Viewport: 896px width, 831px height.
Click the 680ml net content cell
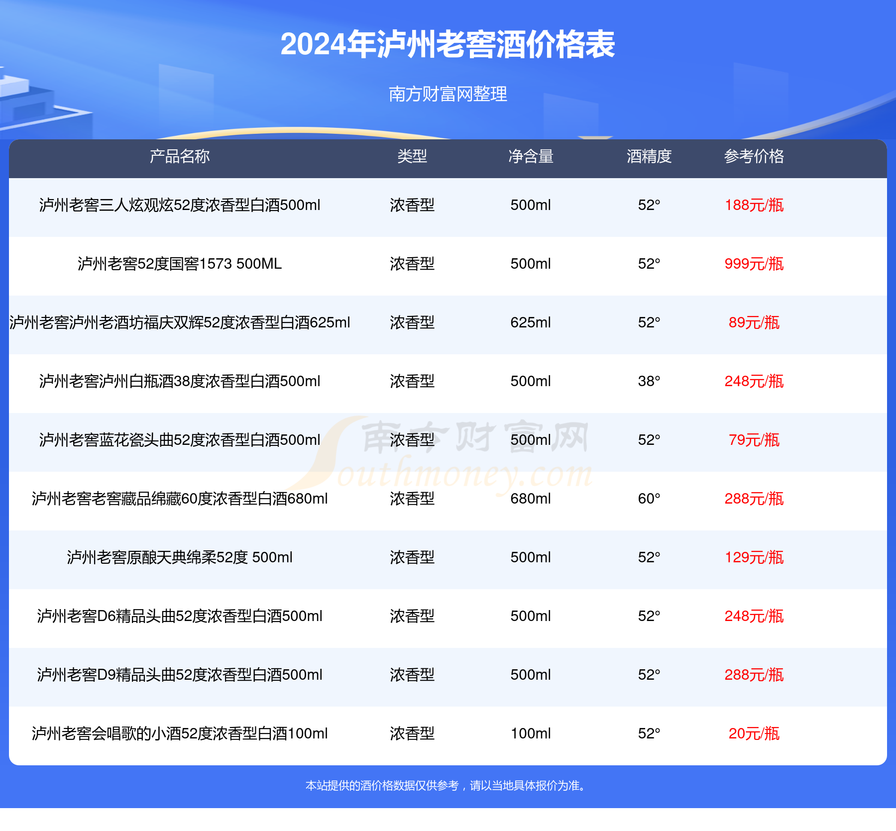click(531, 499)
